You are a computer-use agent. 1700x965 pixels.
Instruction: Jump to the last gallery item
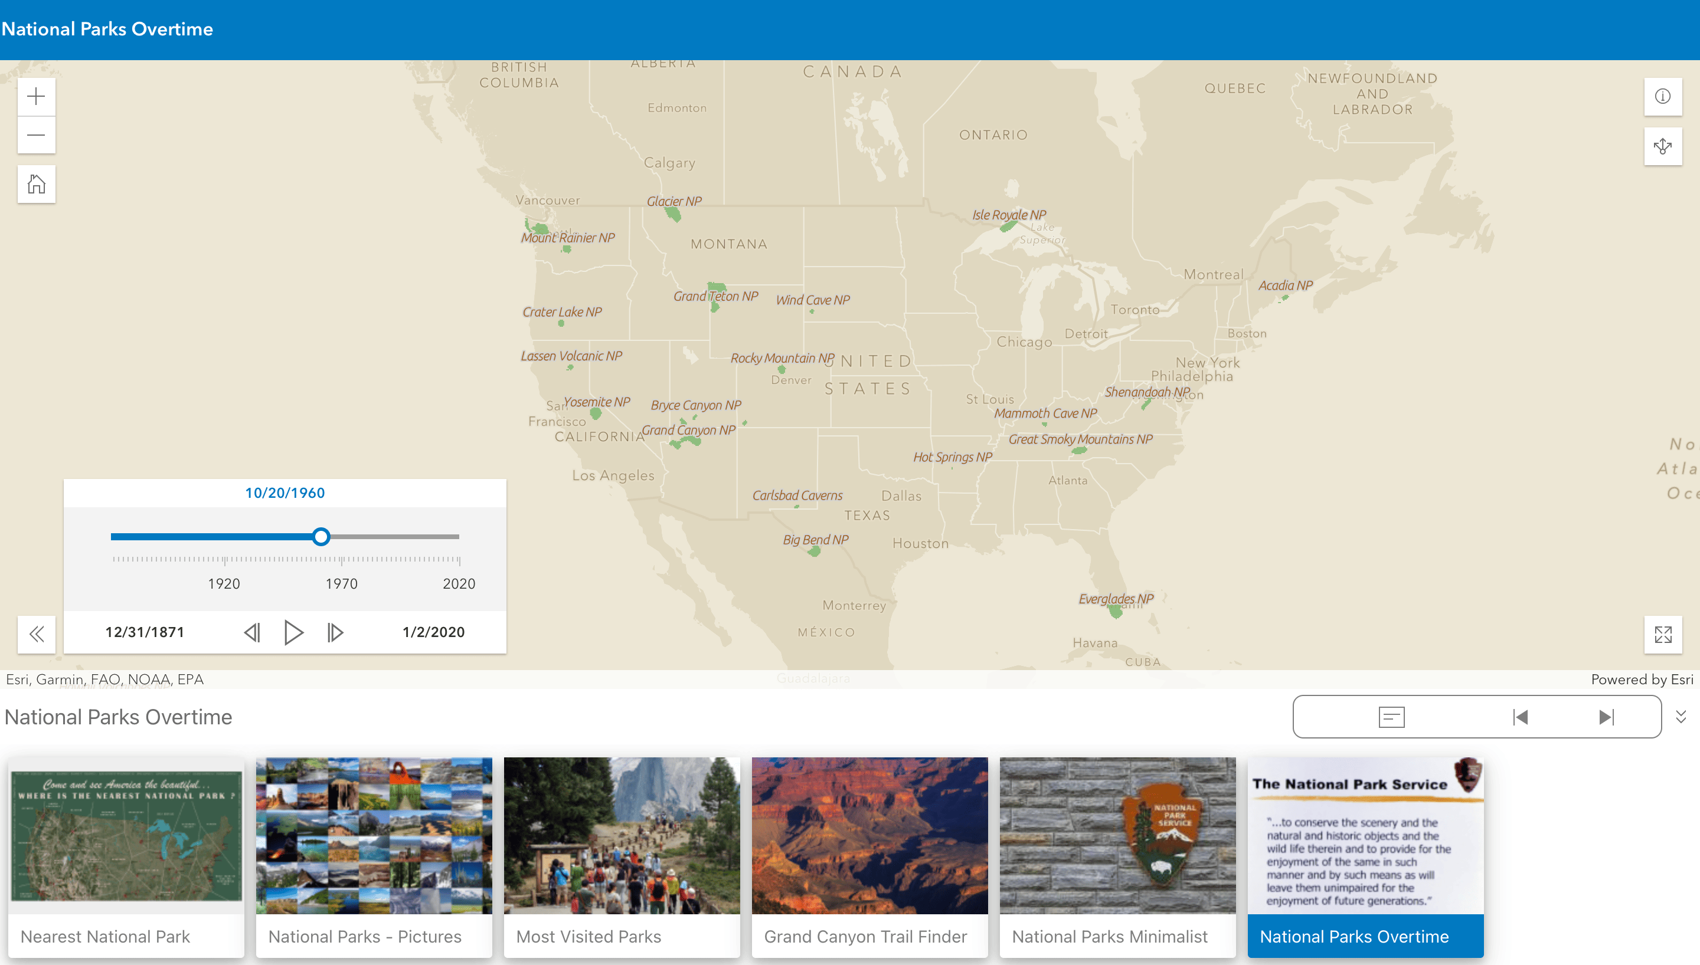pyautogui.click(x=1606, y=717)
